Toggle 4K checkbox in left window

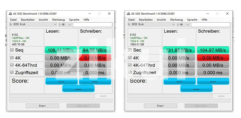point(12,58)
